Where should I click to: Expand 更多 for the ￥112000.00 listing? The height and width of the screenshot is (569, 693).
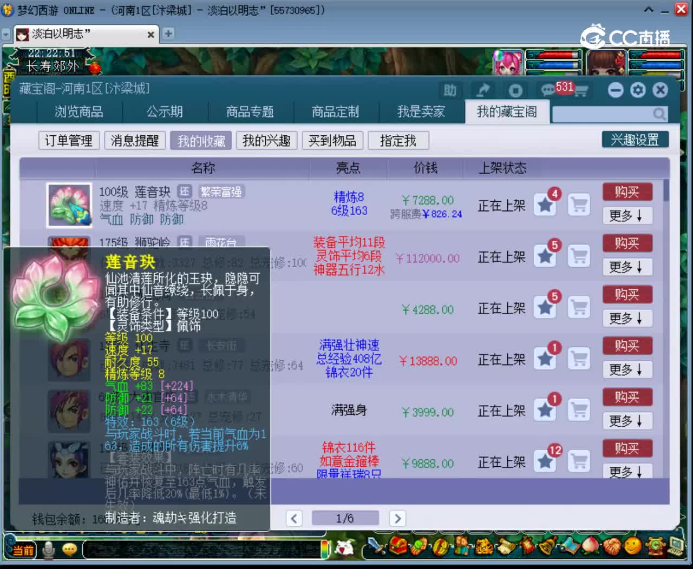click(x=627, y=267)
